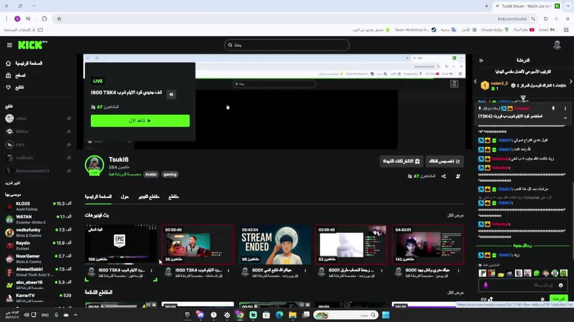Open recommended channel KLO25

coord(38,206)
